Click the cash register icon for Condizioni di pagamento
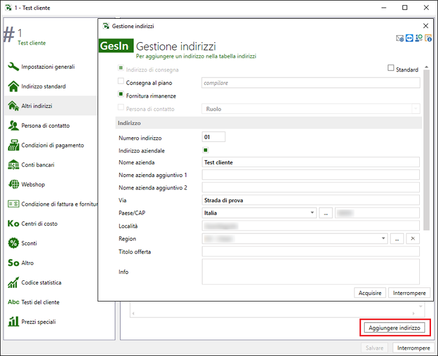 tap(13, 145)
